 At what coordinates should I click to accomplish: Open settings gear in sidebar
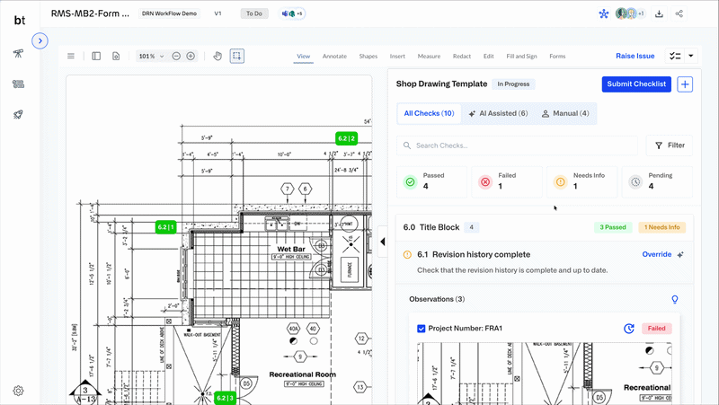point(18,391)
